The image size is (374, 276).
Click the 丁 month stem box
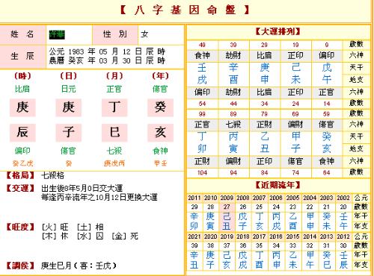point(114,107)
